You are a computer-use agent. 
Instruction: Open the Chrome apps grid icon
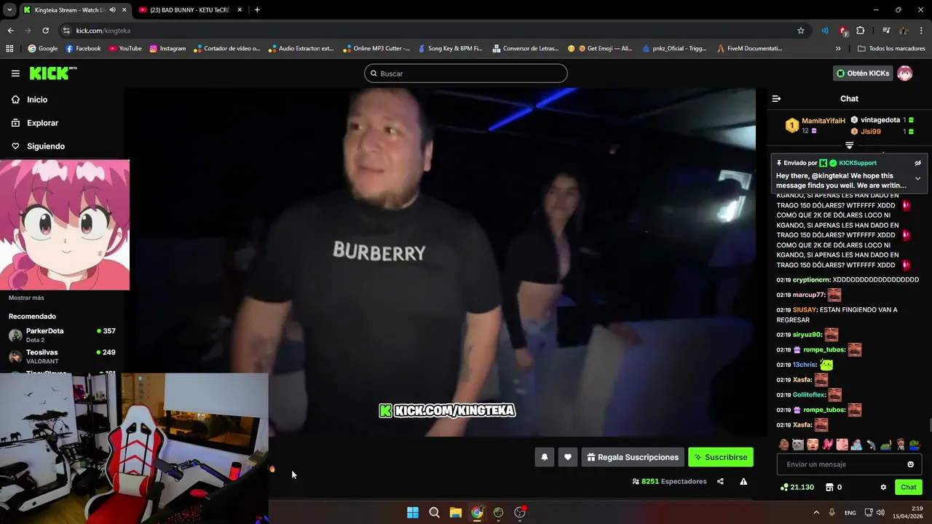click(9, 49)
